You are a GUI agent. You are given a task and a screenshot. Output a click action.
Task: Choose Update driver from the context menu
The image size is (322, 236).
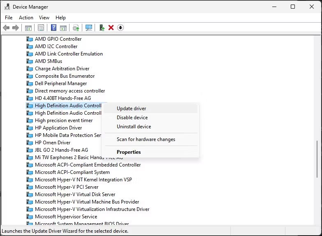(131, 109)
